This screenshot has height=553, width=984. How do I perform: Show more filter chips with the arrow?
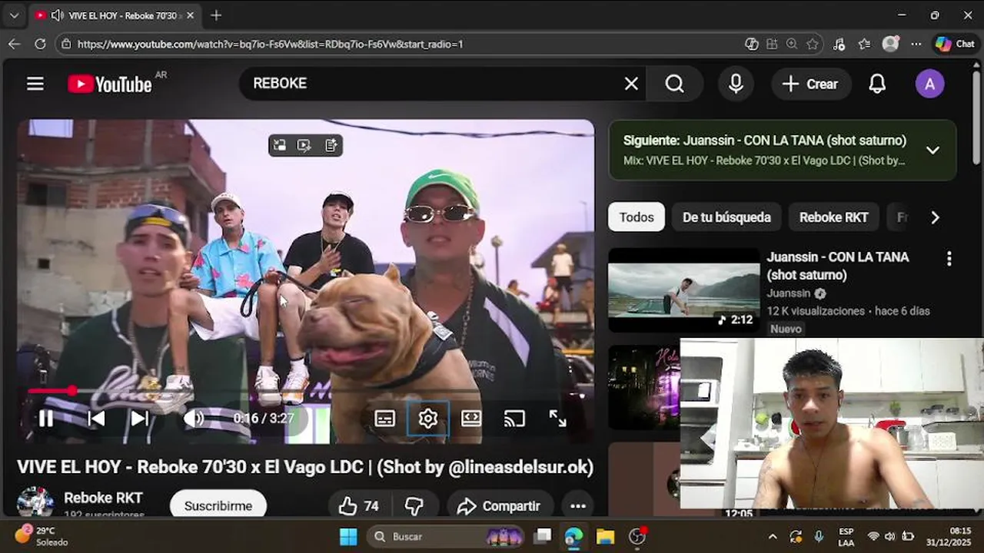pos(935,217)
